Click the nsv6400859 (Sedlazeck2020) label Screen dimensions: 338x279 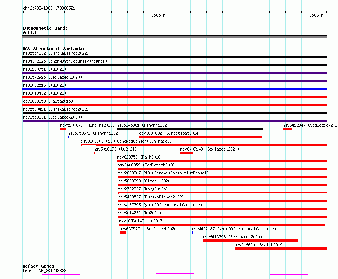tap(147, 165)
